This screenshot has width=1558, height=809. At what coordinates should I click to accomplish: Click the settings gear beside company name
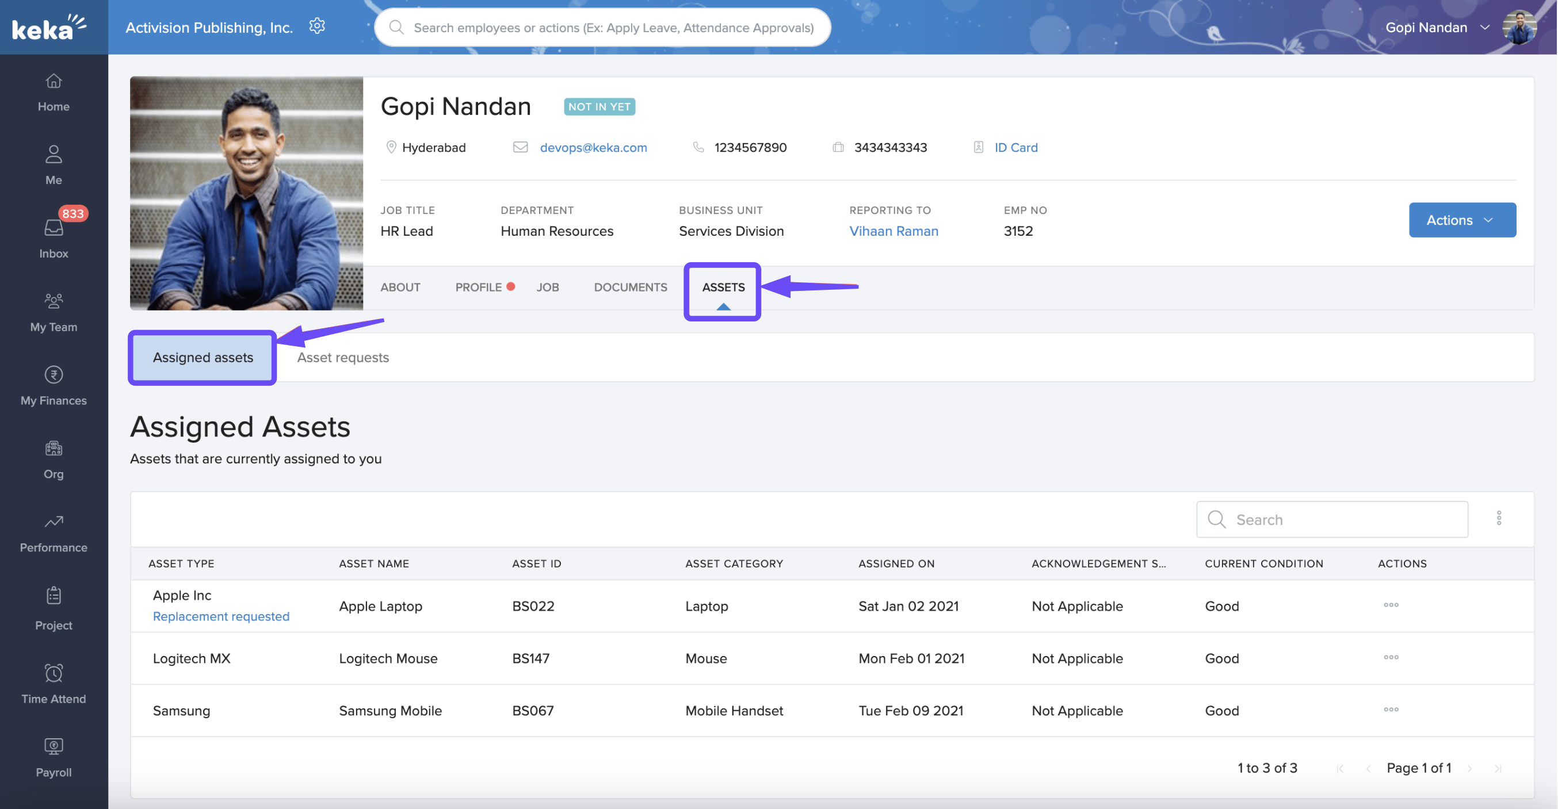317,26
